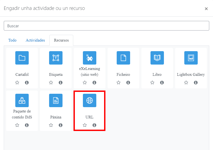Screen dimensions: 213x150
Task: Click the Páxina label text
Action: point(56,117)
